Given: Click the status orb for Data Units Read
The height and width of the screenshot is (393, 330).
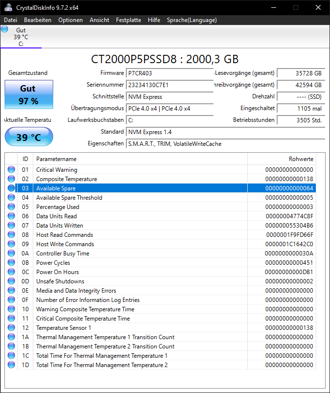Looking at the screenshot, I should tap(11, 216).
